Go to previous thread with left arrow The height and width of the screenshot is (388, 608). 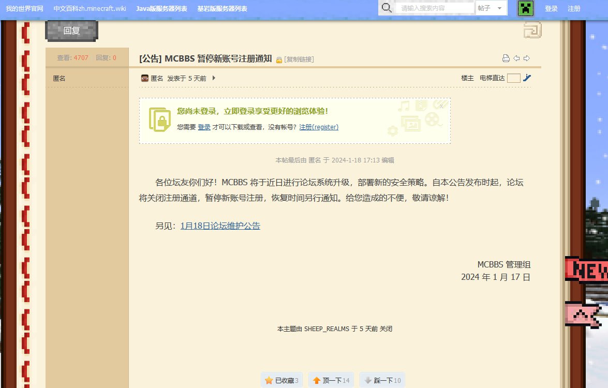tap(516, 58)
